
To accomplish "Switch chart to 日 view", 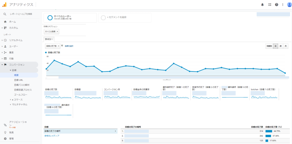I will click(x=276, y=46).
